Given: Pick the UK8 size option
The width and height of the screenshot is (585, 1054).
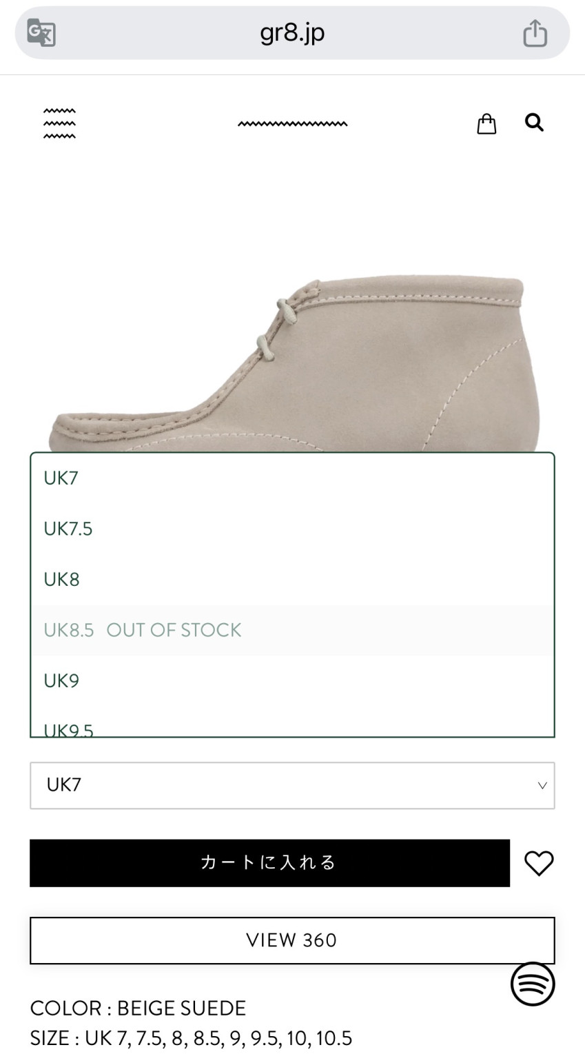Looking at the screenshot, I should point(292,579).
